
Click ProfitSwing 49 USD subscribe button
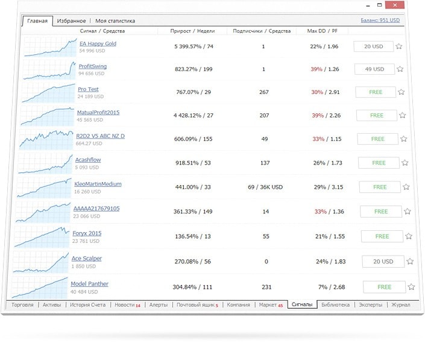[x=374, y=69]
